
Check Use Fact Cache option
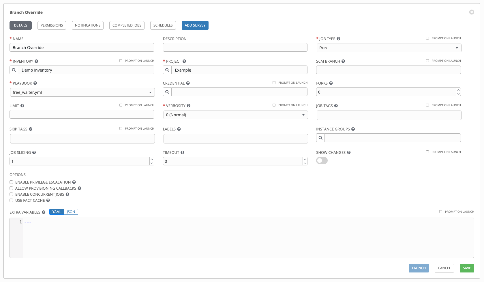pos(11,200)
